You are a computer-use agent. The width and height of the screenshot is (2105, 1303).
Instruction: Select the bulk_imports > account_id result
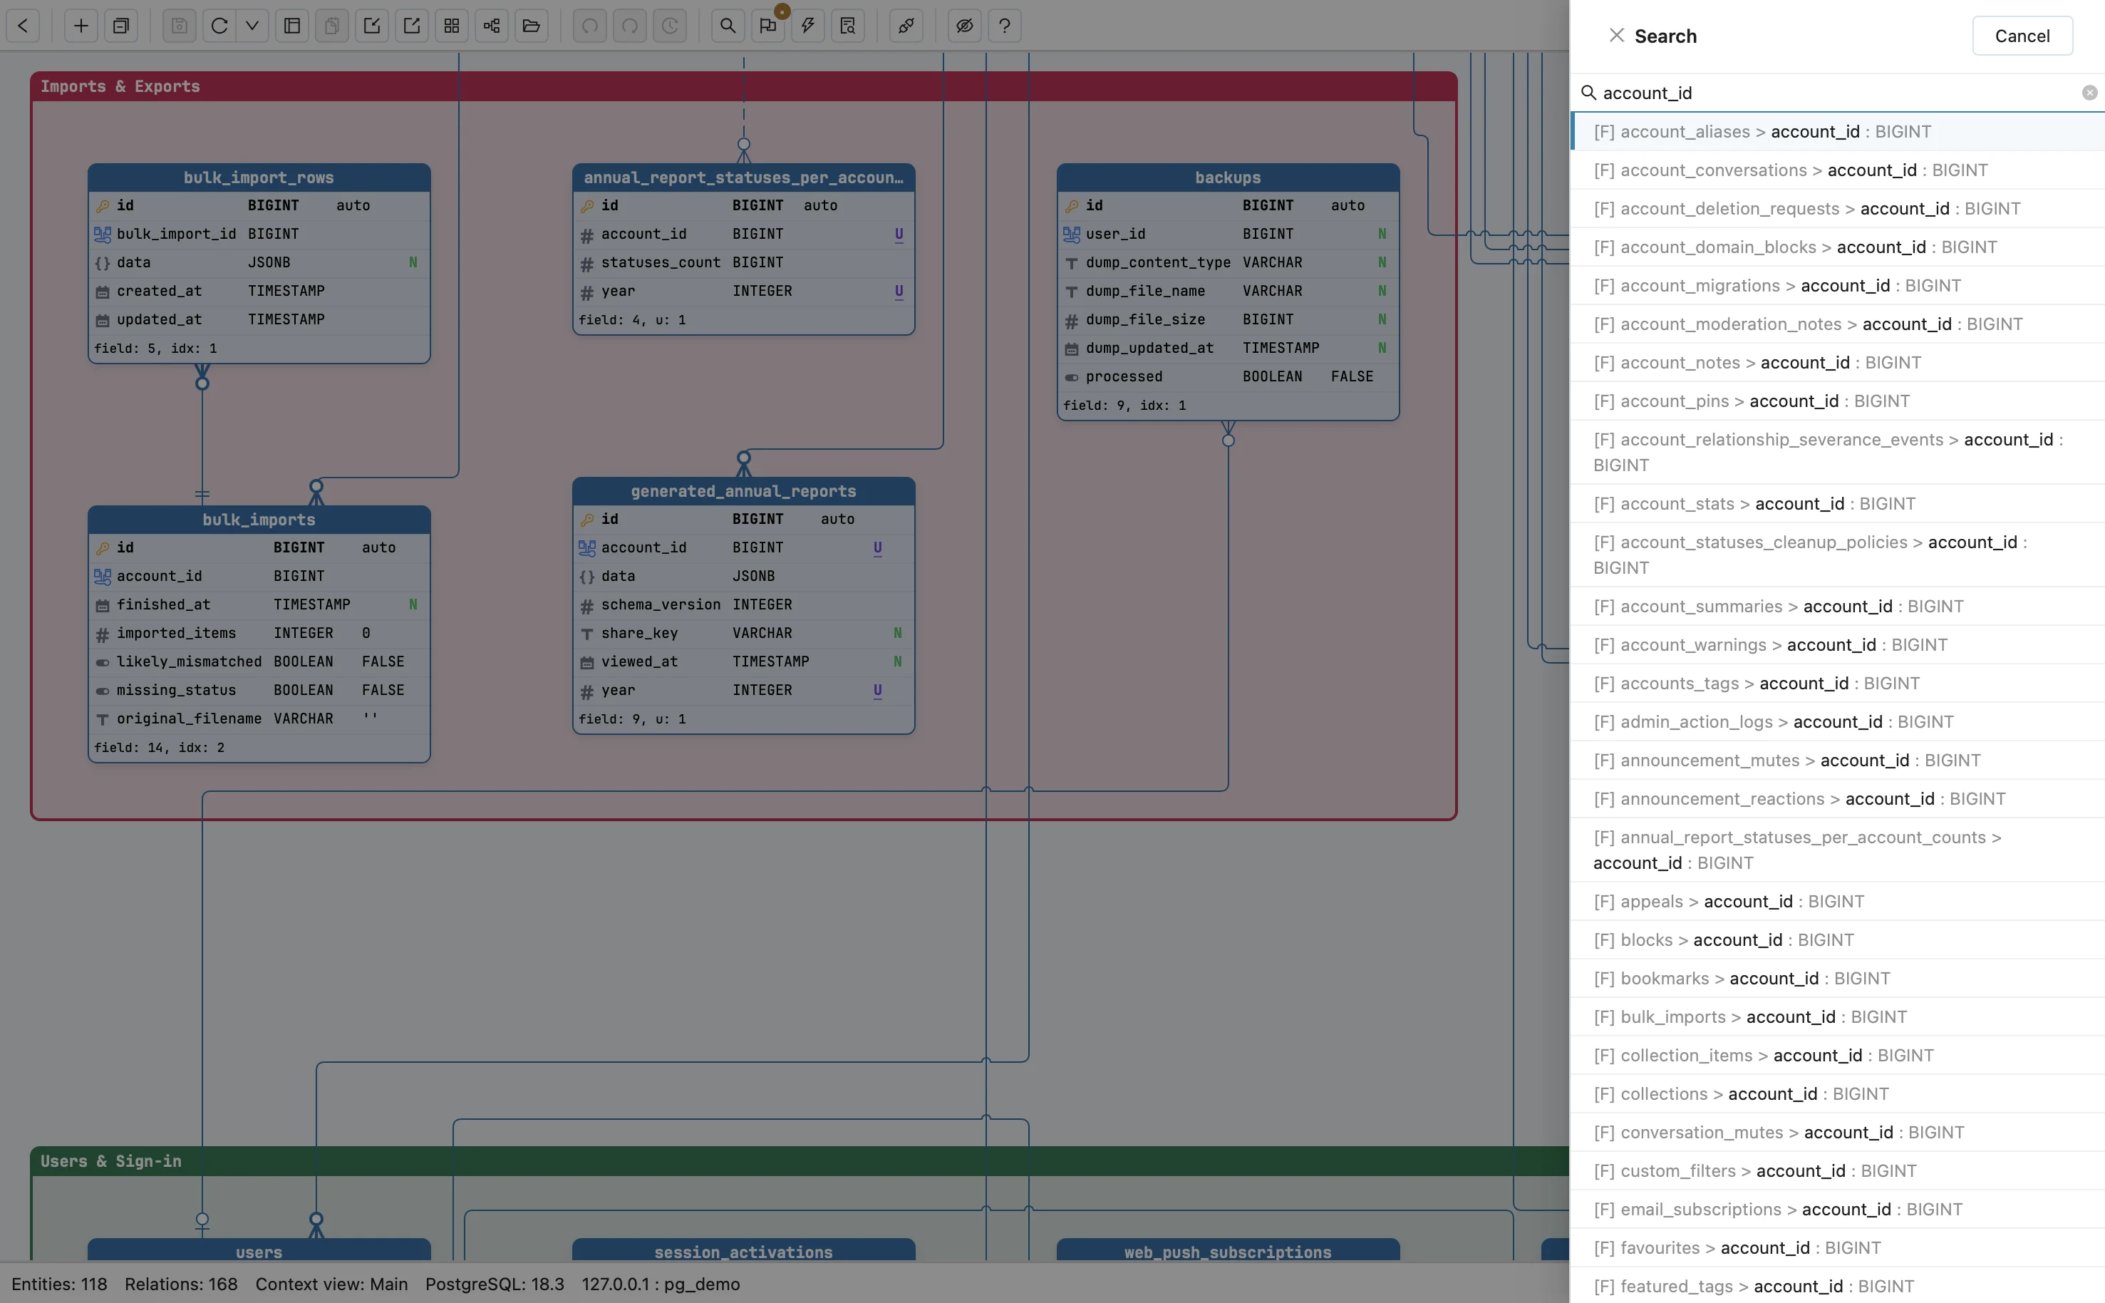(x=1837, y=1017)
